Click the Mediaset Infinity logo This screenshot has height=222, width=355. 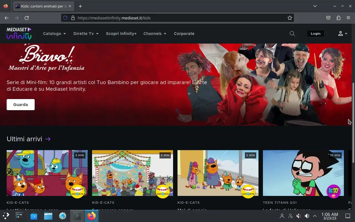19,33
